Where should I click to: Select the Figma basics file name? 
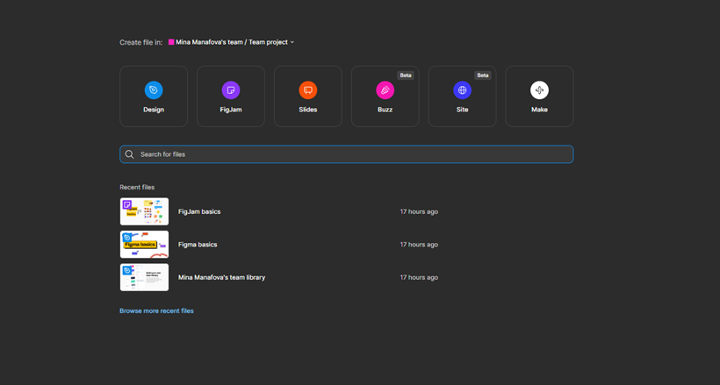[x=198, y=245]
